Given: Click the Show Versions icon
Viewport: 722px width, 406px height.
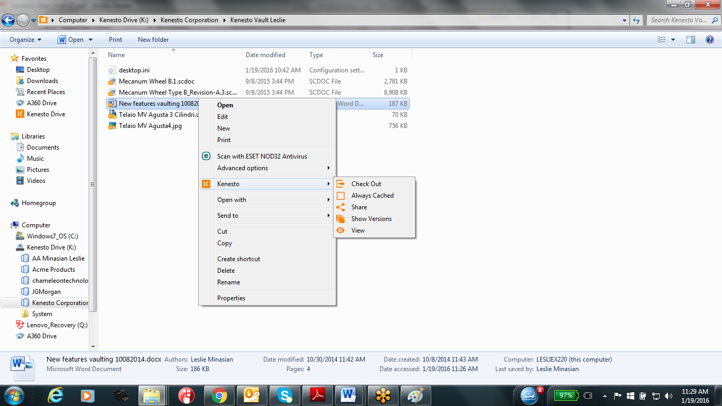Looking at the screenshot, I should (x=341, y=219).
